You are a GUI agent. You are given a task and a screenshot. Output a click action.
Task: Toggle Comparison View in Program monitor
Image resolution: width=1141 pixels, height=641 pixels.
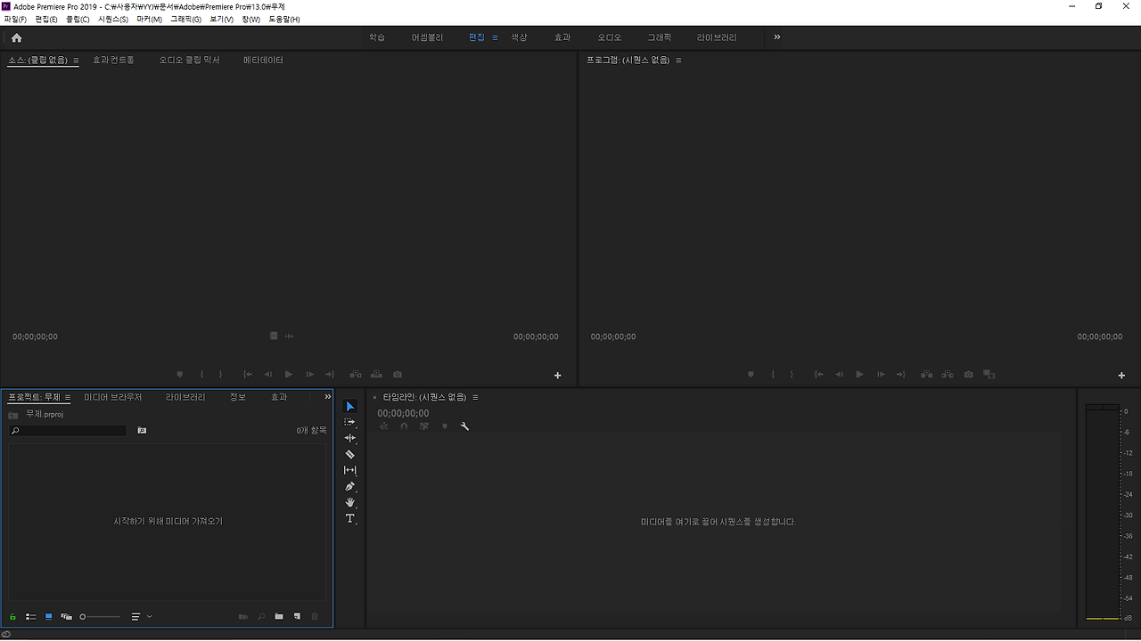pos(989,375)
